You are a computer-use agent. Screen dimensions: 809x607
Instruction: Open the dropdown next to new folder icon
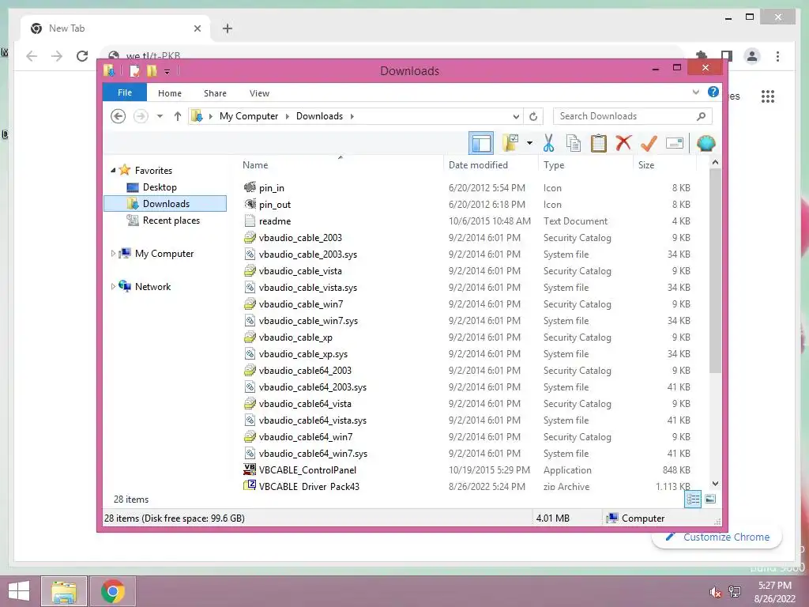click(x=529, y=143)
